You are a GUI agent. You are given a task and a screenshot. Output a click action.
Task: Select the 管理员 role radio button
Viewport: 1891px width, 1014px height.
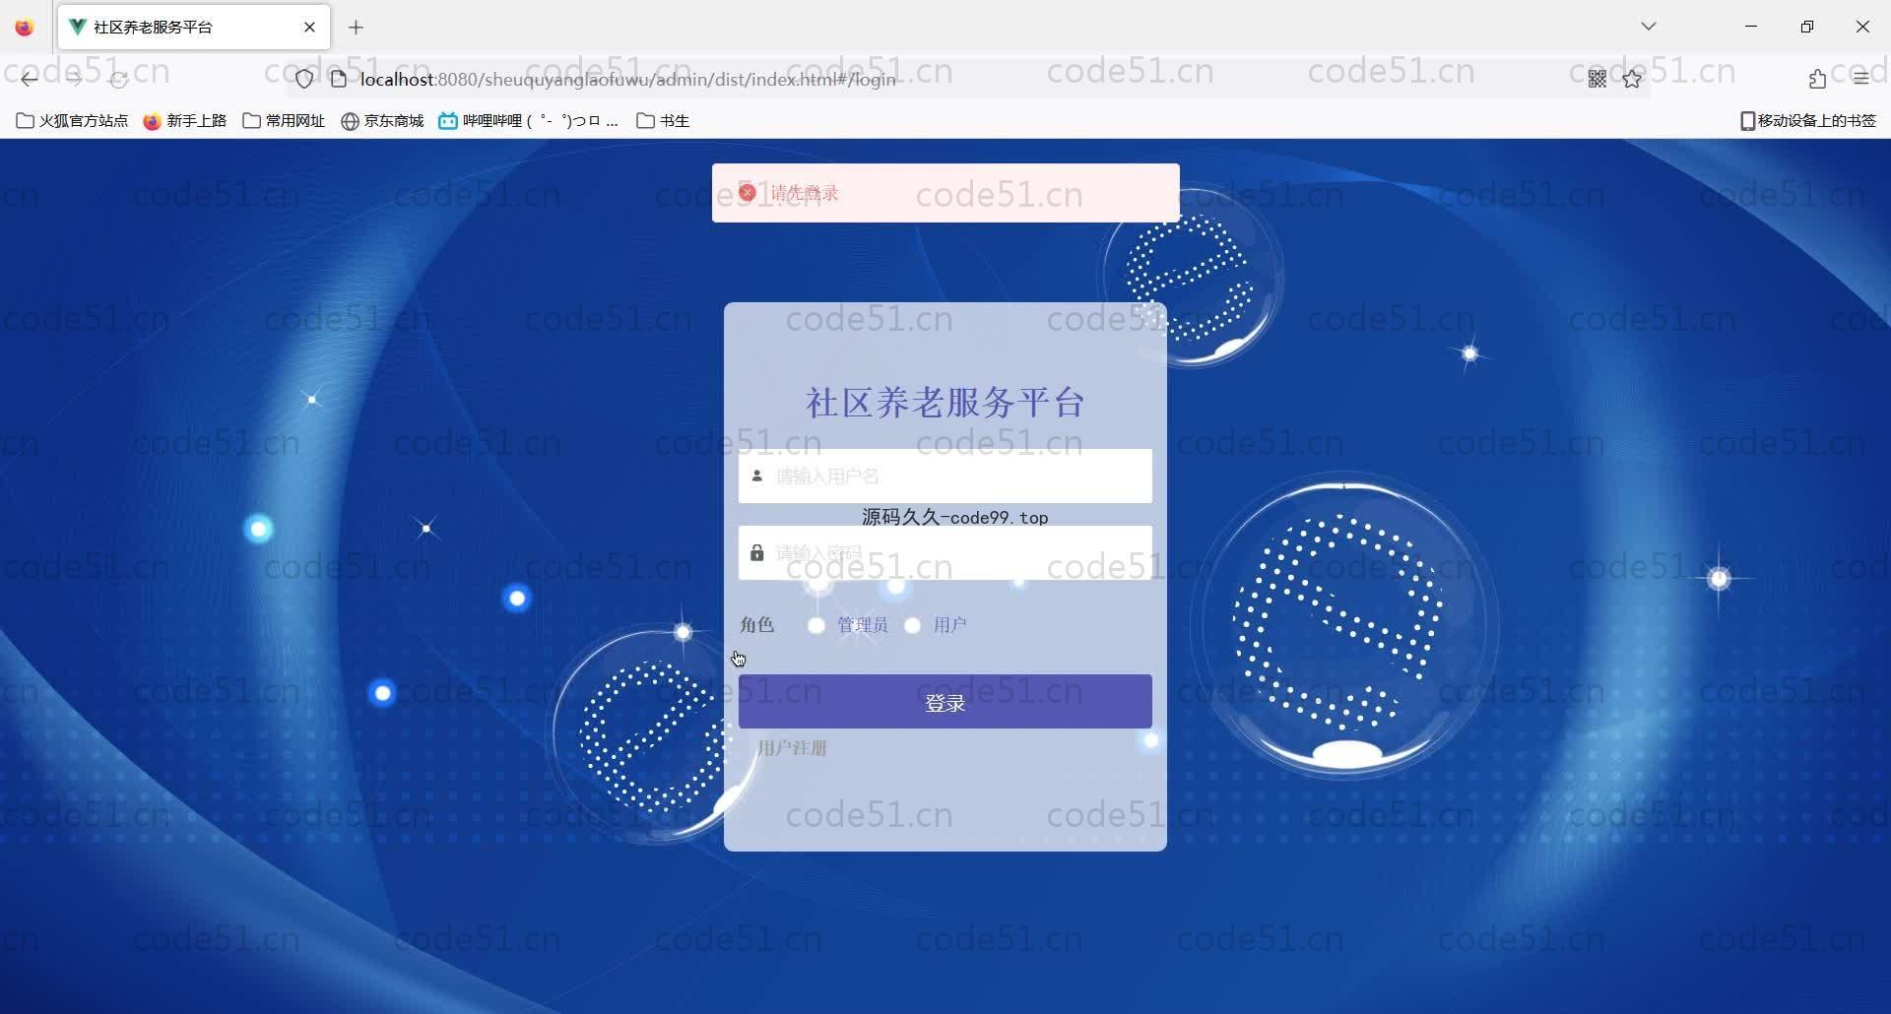click(816, 625)
